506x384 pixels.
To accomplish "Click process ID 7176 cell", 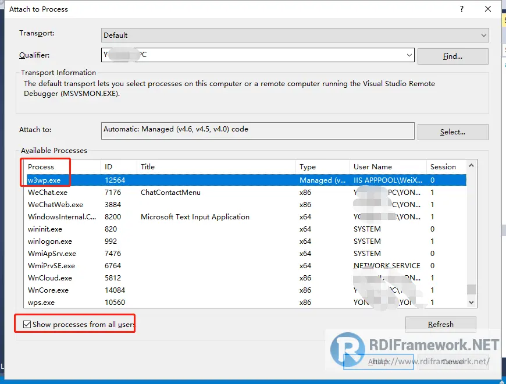I will coord(113,193).
